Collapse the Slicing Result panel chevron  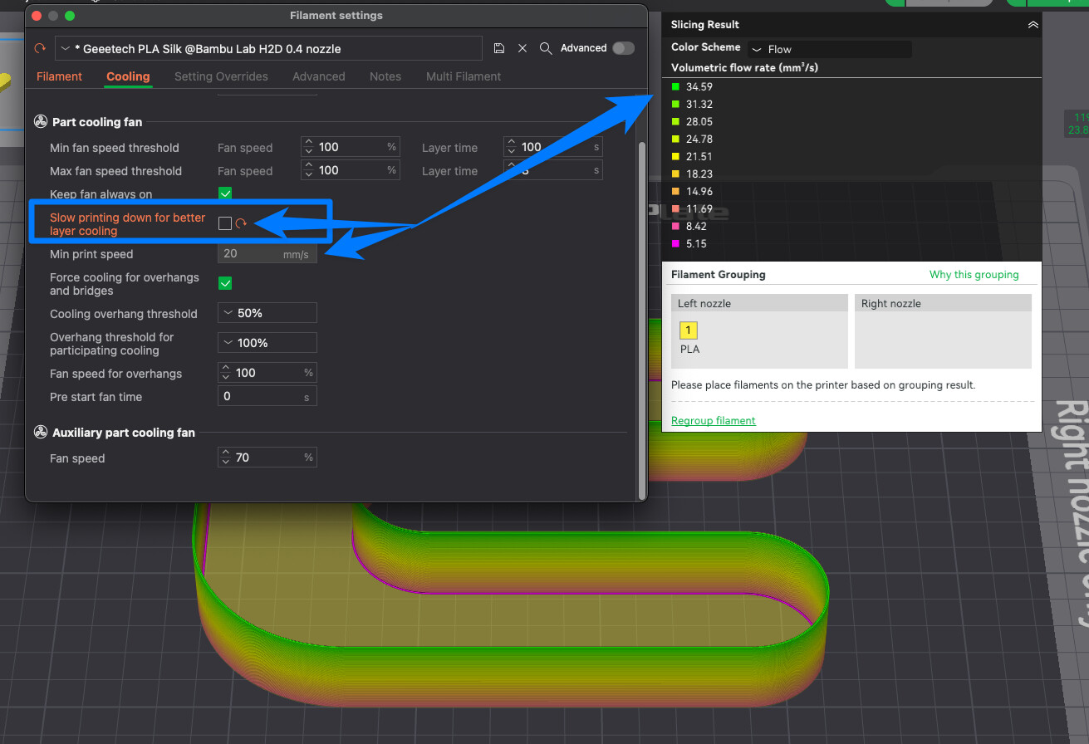coord(1033,25)
